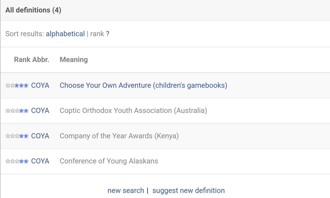Open the rank help question mark
This screenshot has height=198, width=330.
click(108, 34)
